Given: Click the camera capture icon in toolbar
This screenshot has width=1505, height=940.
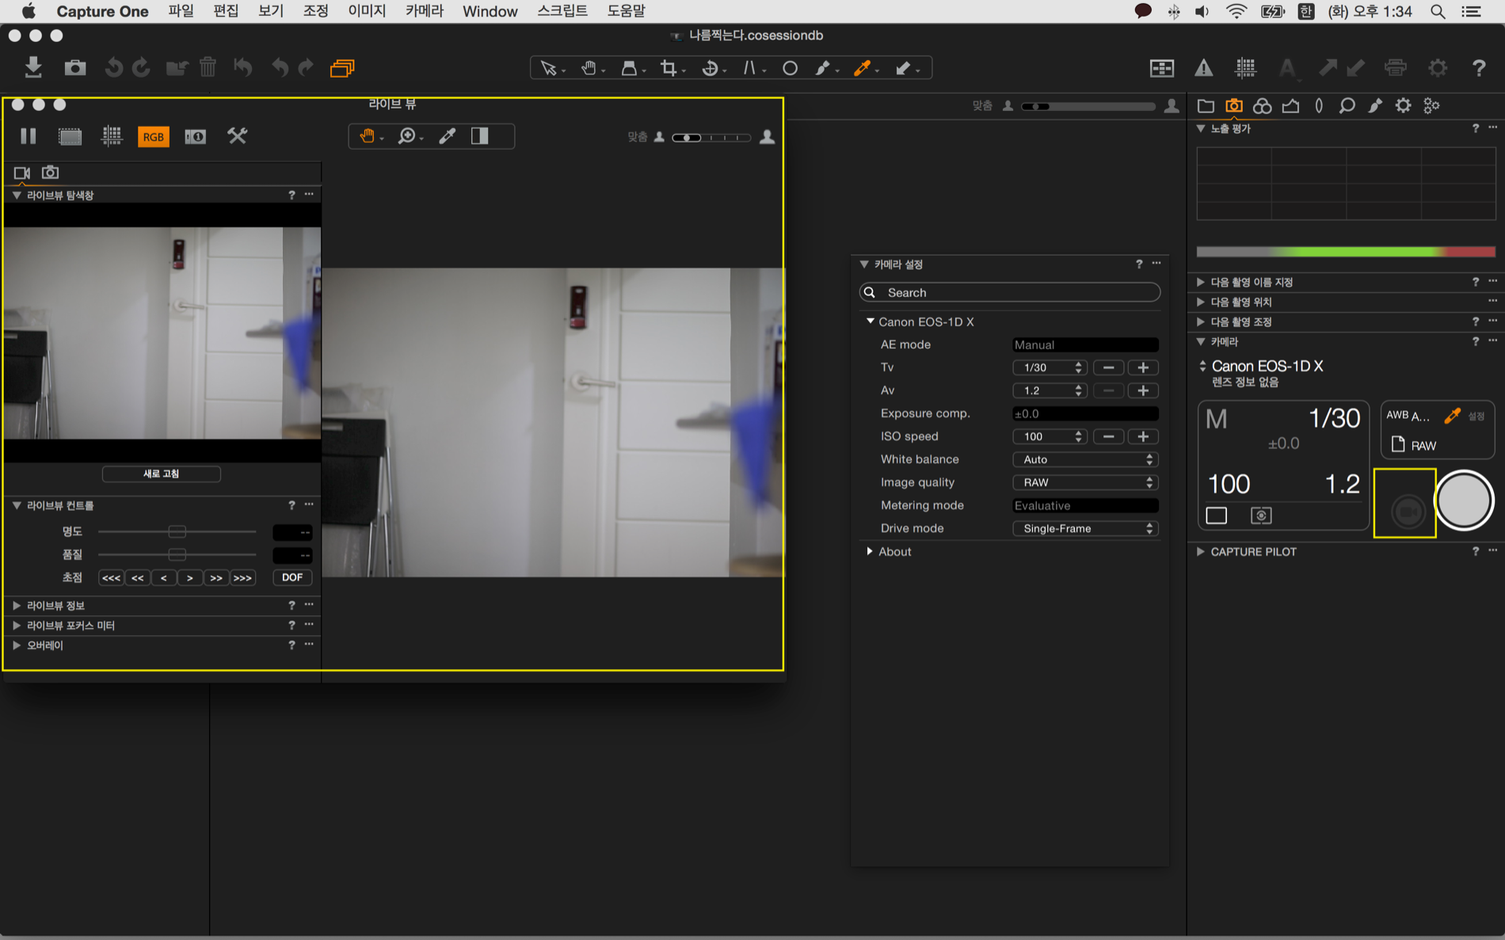Looking at the screenshot, I should 75,68.
